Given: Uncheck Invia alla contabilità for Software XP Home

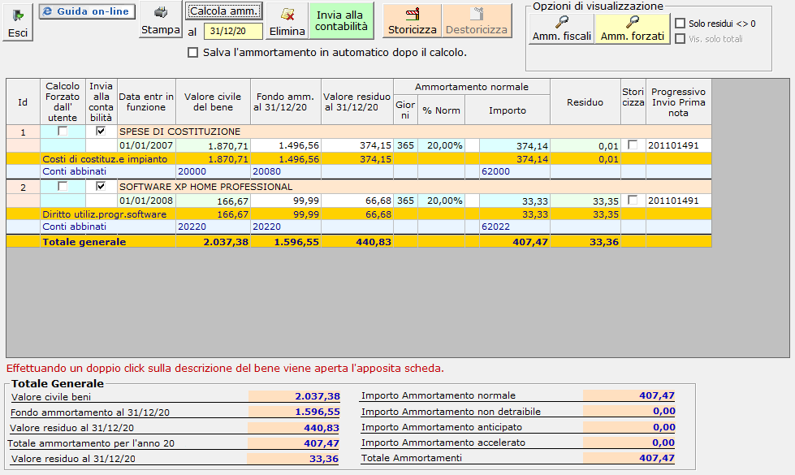Looking at the screenshot, I should click(101, 187).
